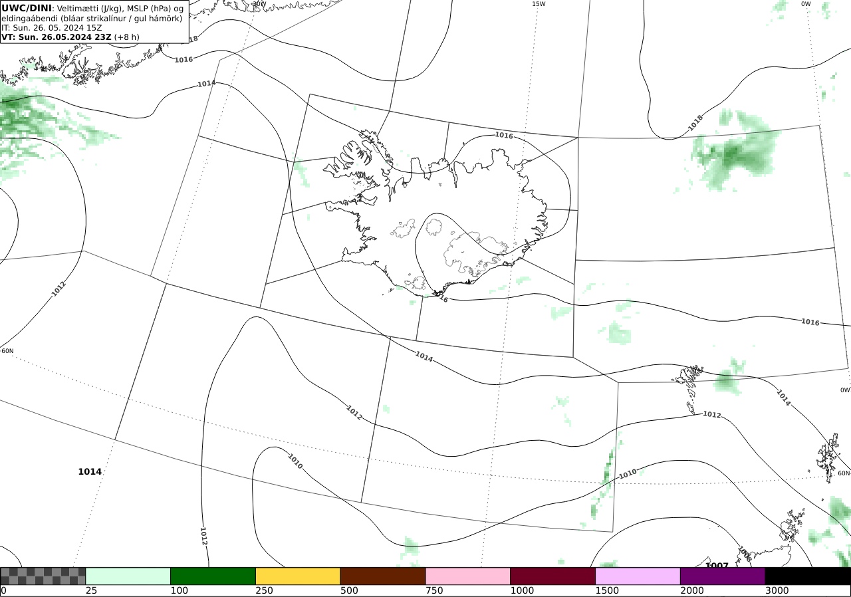
Task: Click the legend value '250'
Action: pyautogui.click(x=265, y=590)
